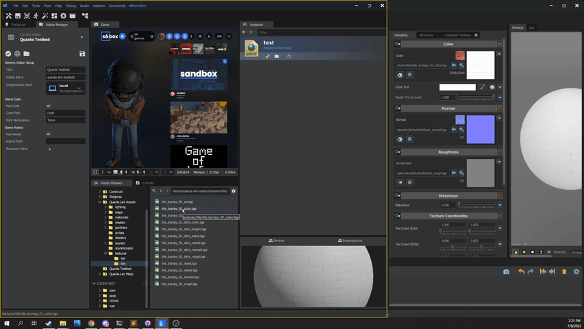584x329 pixels.
Task: Click the up-directory arrow in assets browser
Action: pos(154,191)
